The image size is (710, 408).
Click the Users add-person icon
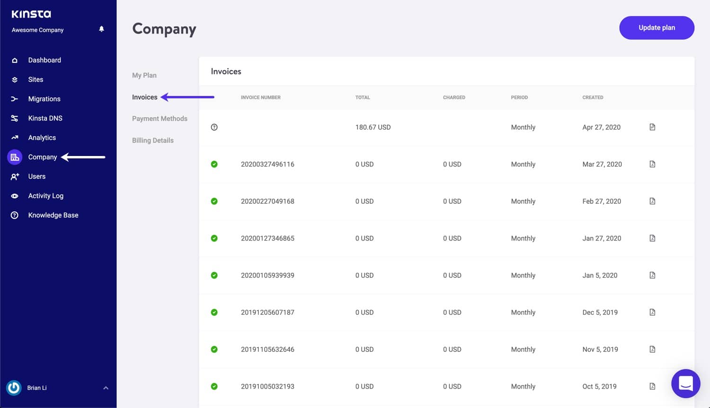15,177
